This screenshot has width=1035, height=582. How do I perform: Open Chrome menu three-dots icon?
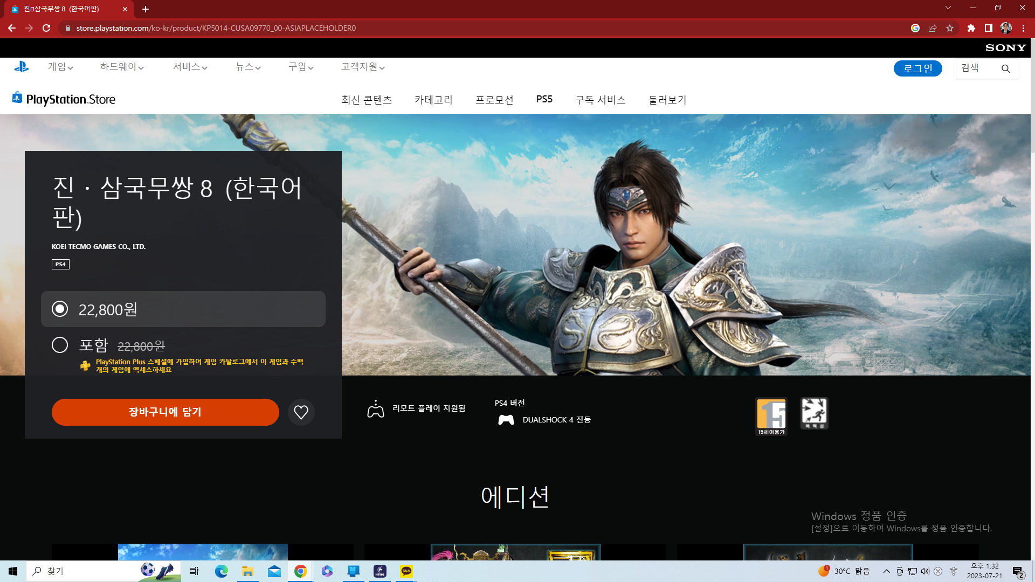pos(1023,28)
